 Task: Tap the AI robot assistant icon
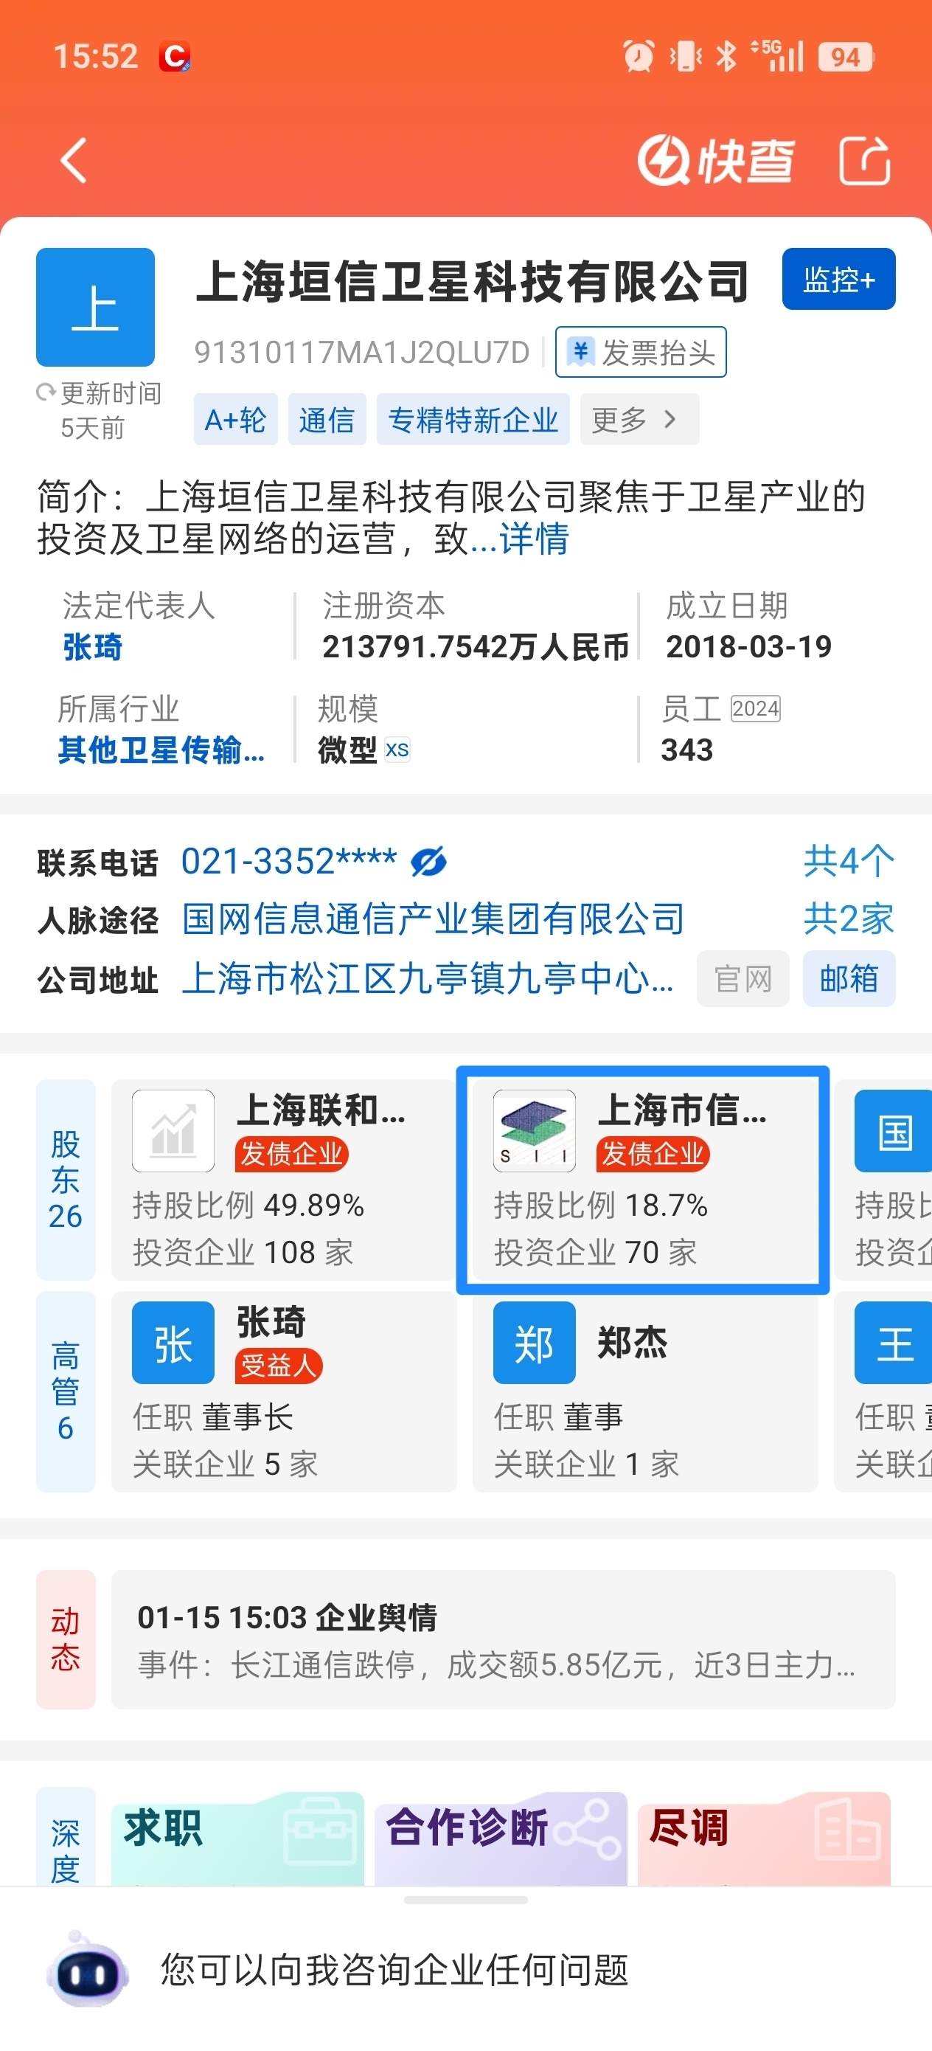88,1970
